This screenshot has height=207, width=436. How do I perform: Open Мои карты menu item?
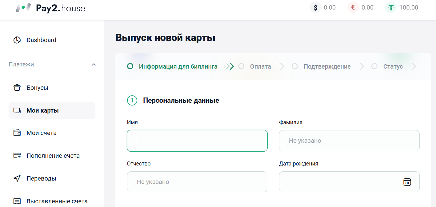(42, 110)
